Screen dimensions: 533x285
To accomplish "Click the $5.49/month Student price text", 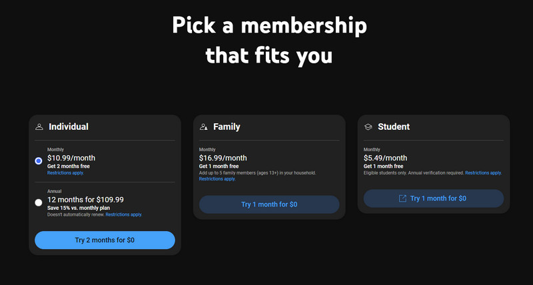I will click(x=386, y=158).
